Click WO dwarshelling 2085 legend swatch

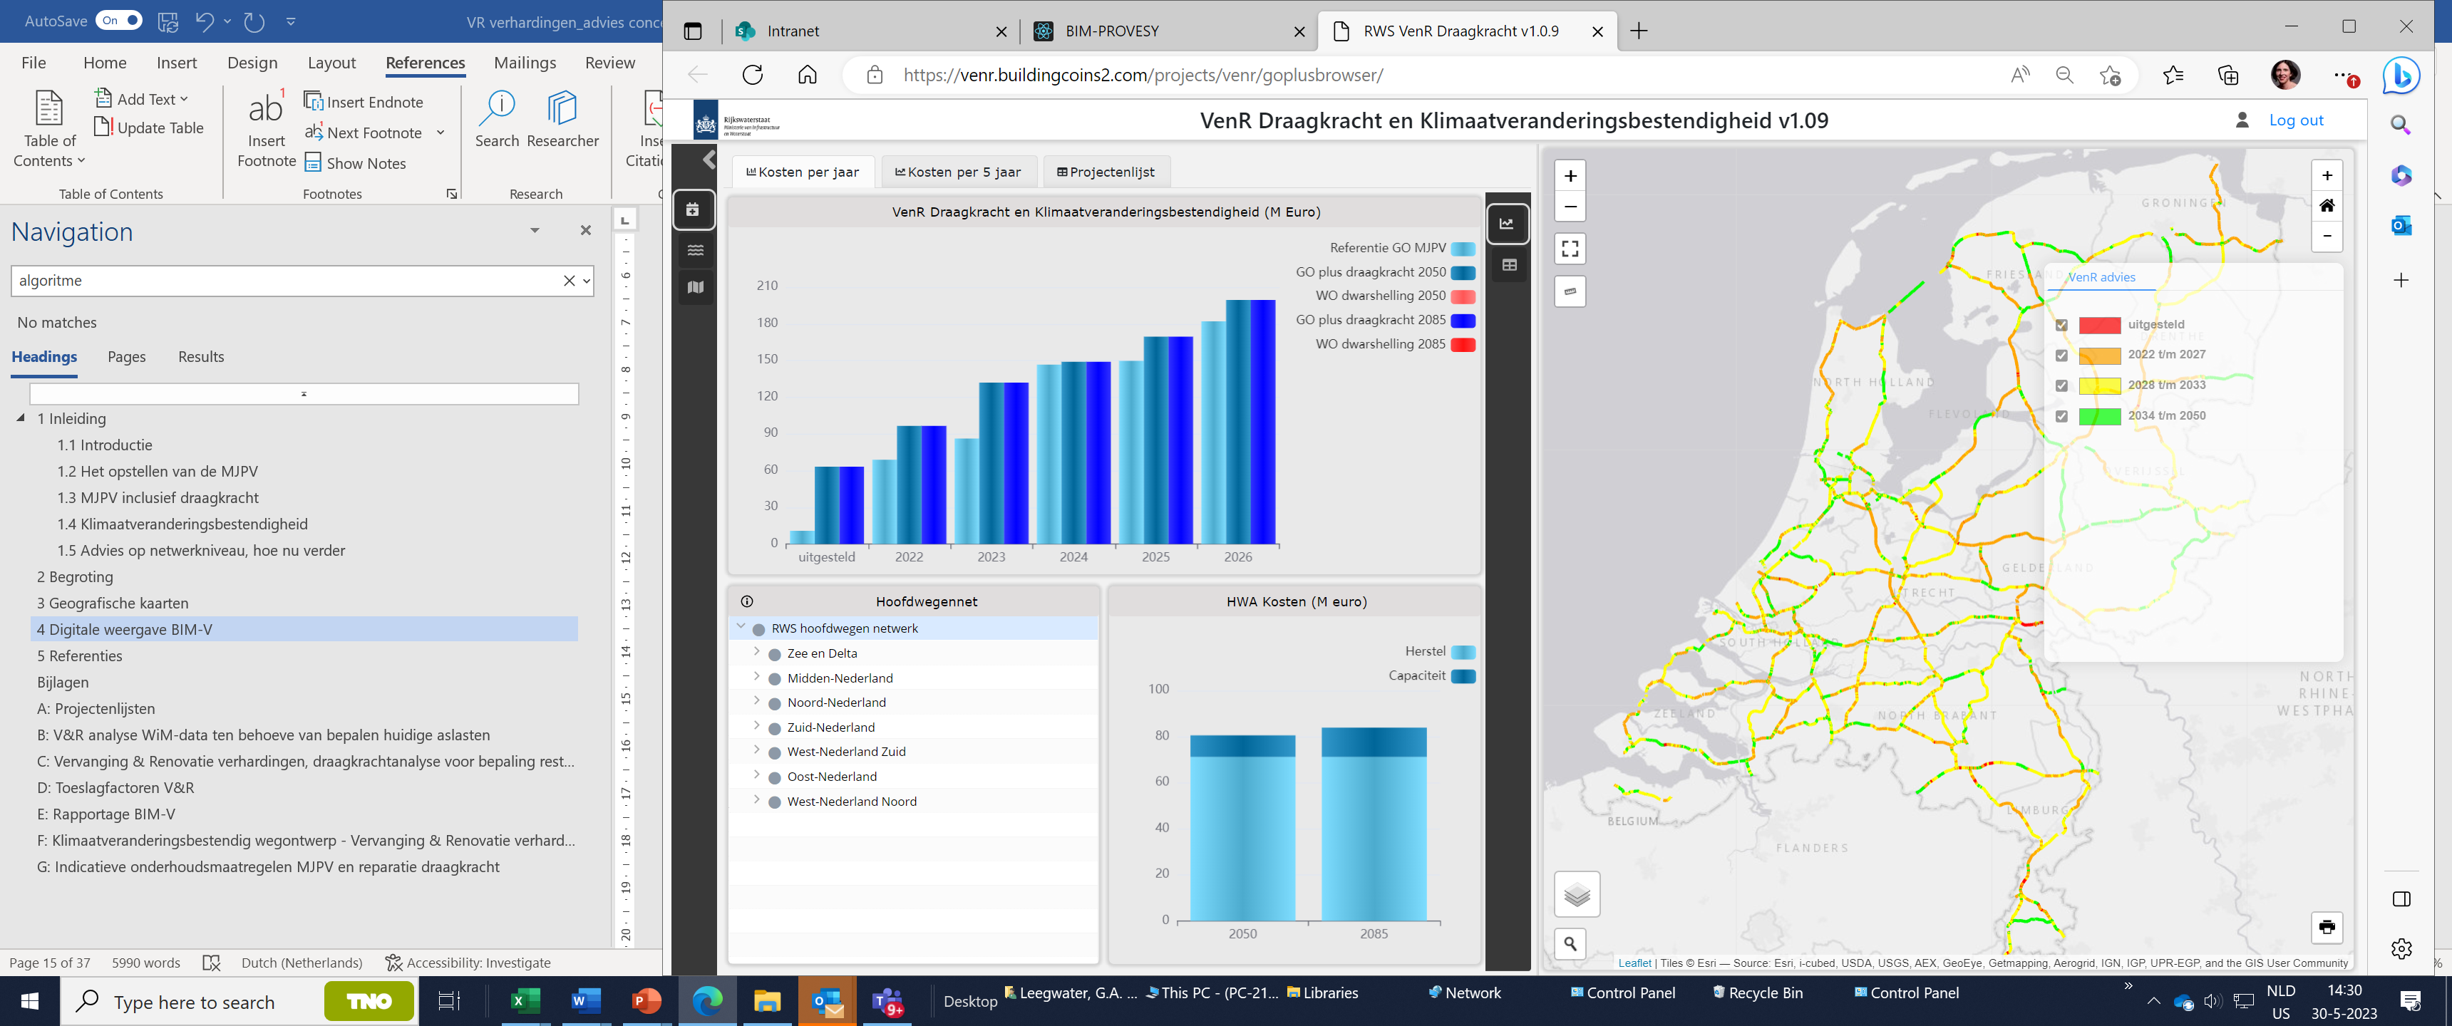(1463, 345)
